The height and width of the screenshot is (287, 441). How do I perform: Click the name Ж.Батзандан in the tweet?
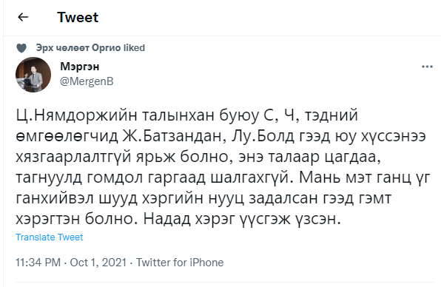[x=175, y=136]
